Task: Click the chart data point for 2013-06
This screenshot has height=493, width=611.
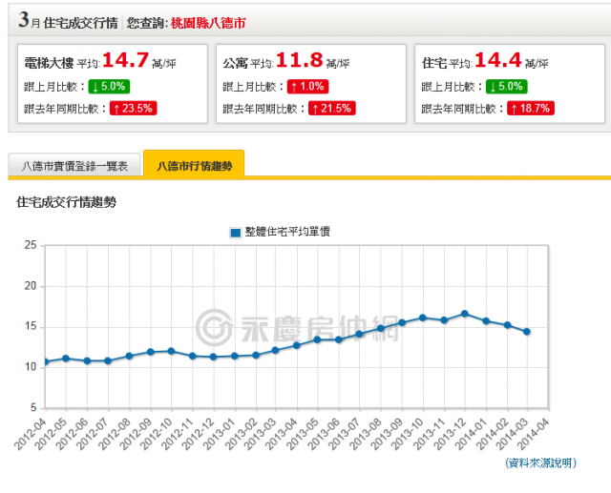Action: click(339, 339)
